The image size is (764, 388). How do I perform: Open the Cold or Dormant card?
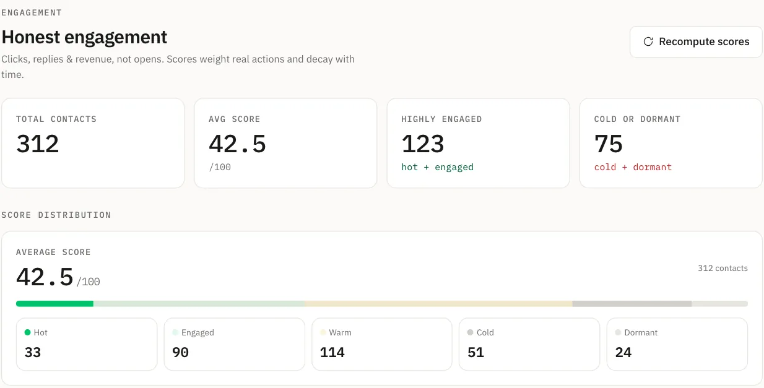(671, 143)
